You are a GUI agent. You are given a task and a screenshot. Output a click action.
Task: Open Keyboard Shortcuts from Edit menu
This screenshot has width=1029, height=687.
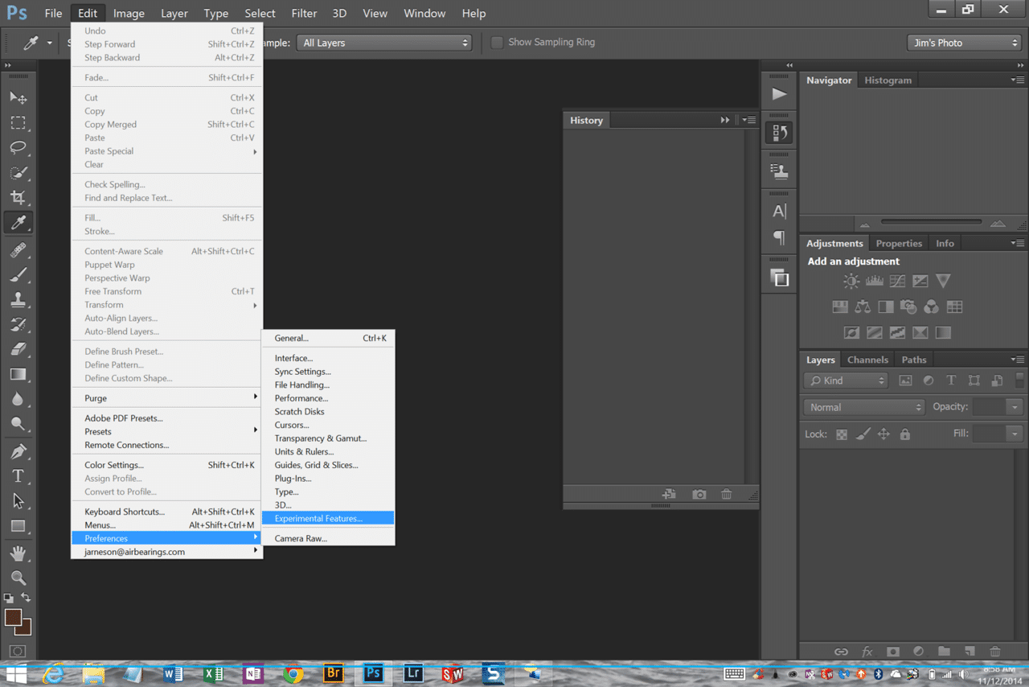[166, 512]
